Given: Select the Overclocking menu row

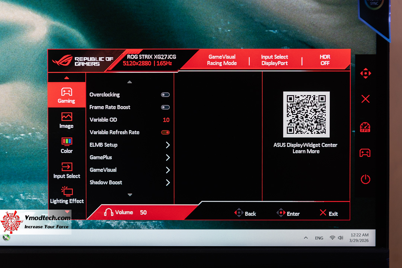Looking at the screenshot, I should (x=130, y=95).
